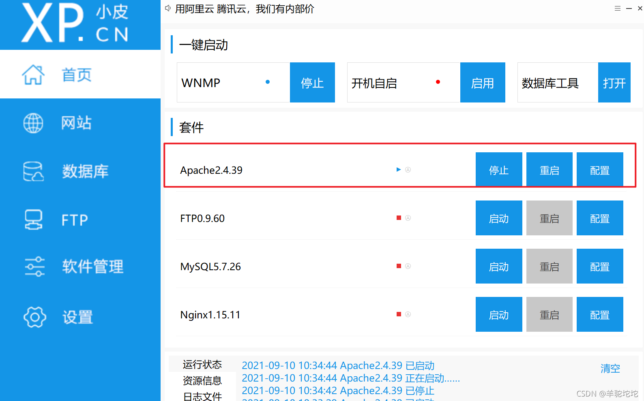Stop WNMP with 停止 button
644x401 pixels.
312,82
